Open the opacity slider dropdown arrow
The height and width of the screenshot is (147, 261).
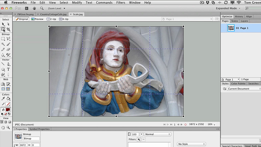[x=141, y=134]
